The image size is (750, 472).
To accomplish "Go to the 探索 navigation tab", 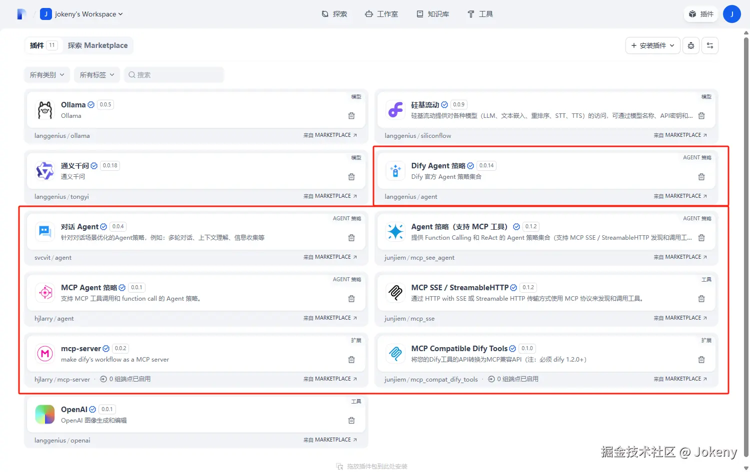I will coord(334,14).
